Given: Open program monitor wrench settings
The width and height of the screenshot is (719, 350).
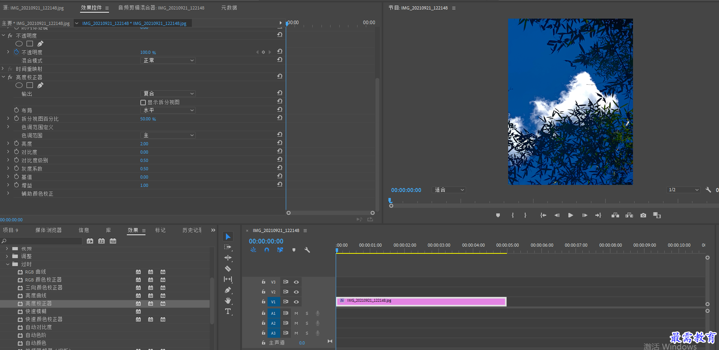Looking at the screenshot, I should 708,190.
